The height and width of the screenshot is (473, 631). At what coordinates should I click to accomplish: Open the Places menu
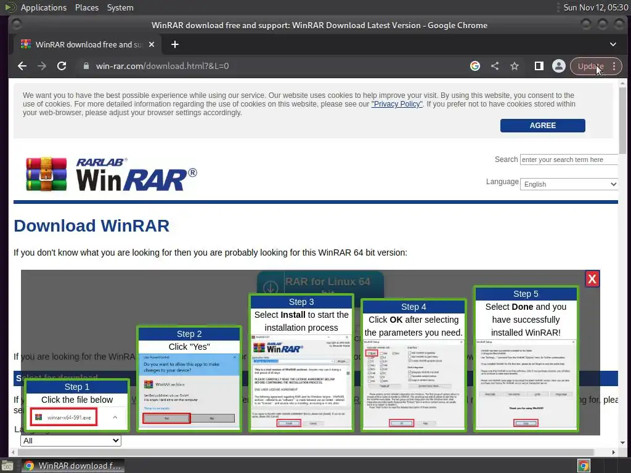(87, 7)
